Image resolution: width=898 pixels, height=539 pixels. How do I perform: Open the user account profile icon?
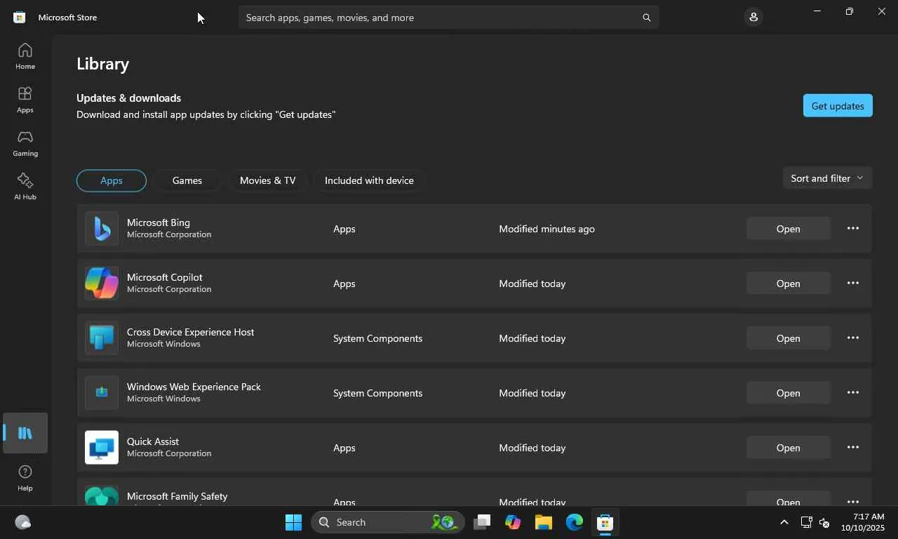(x=753, y=17)
